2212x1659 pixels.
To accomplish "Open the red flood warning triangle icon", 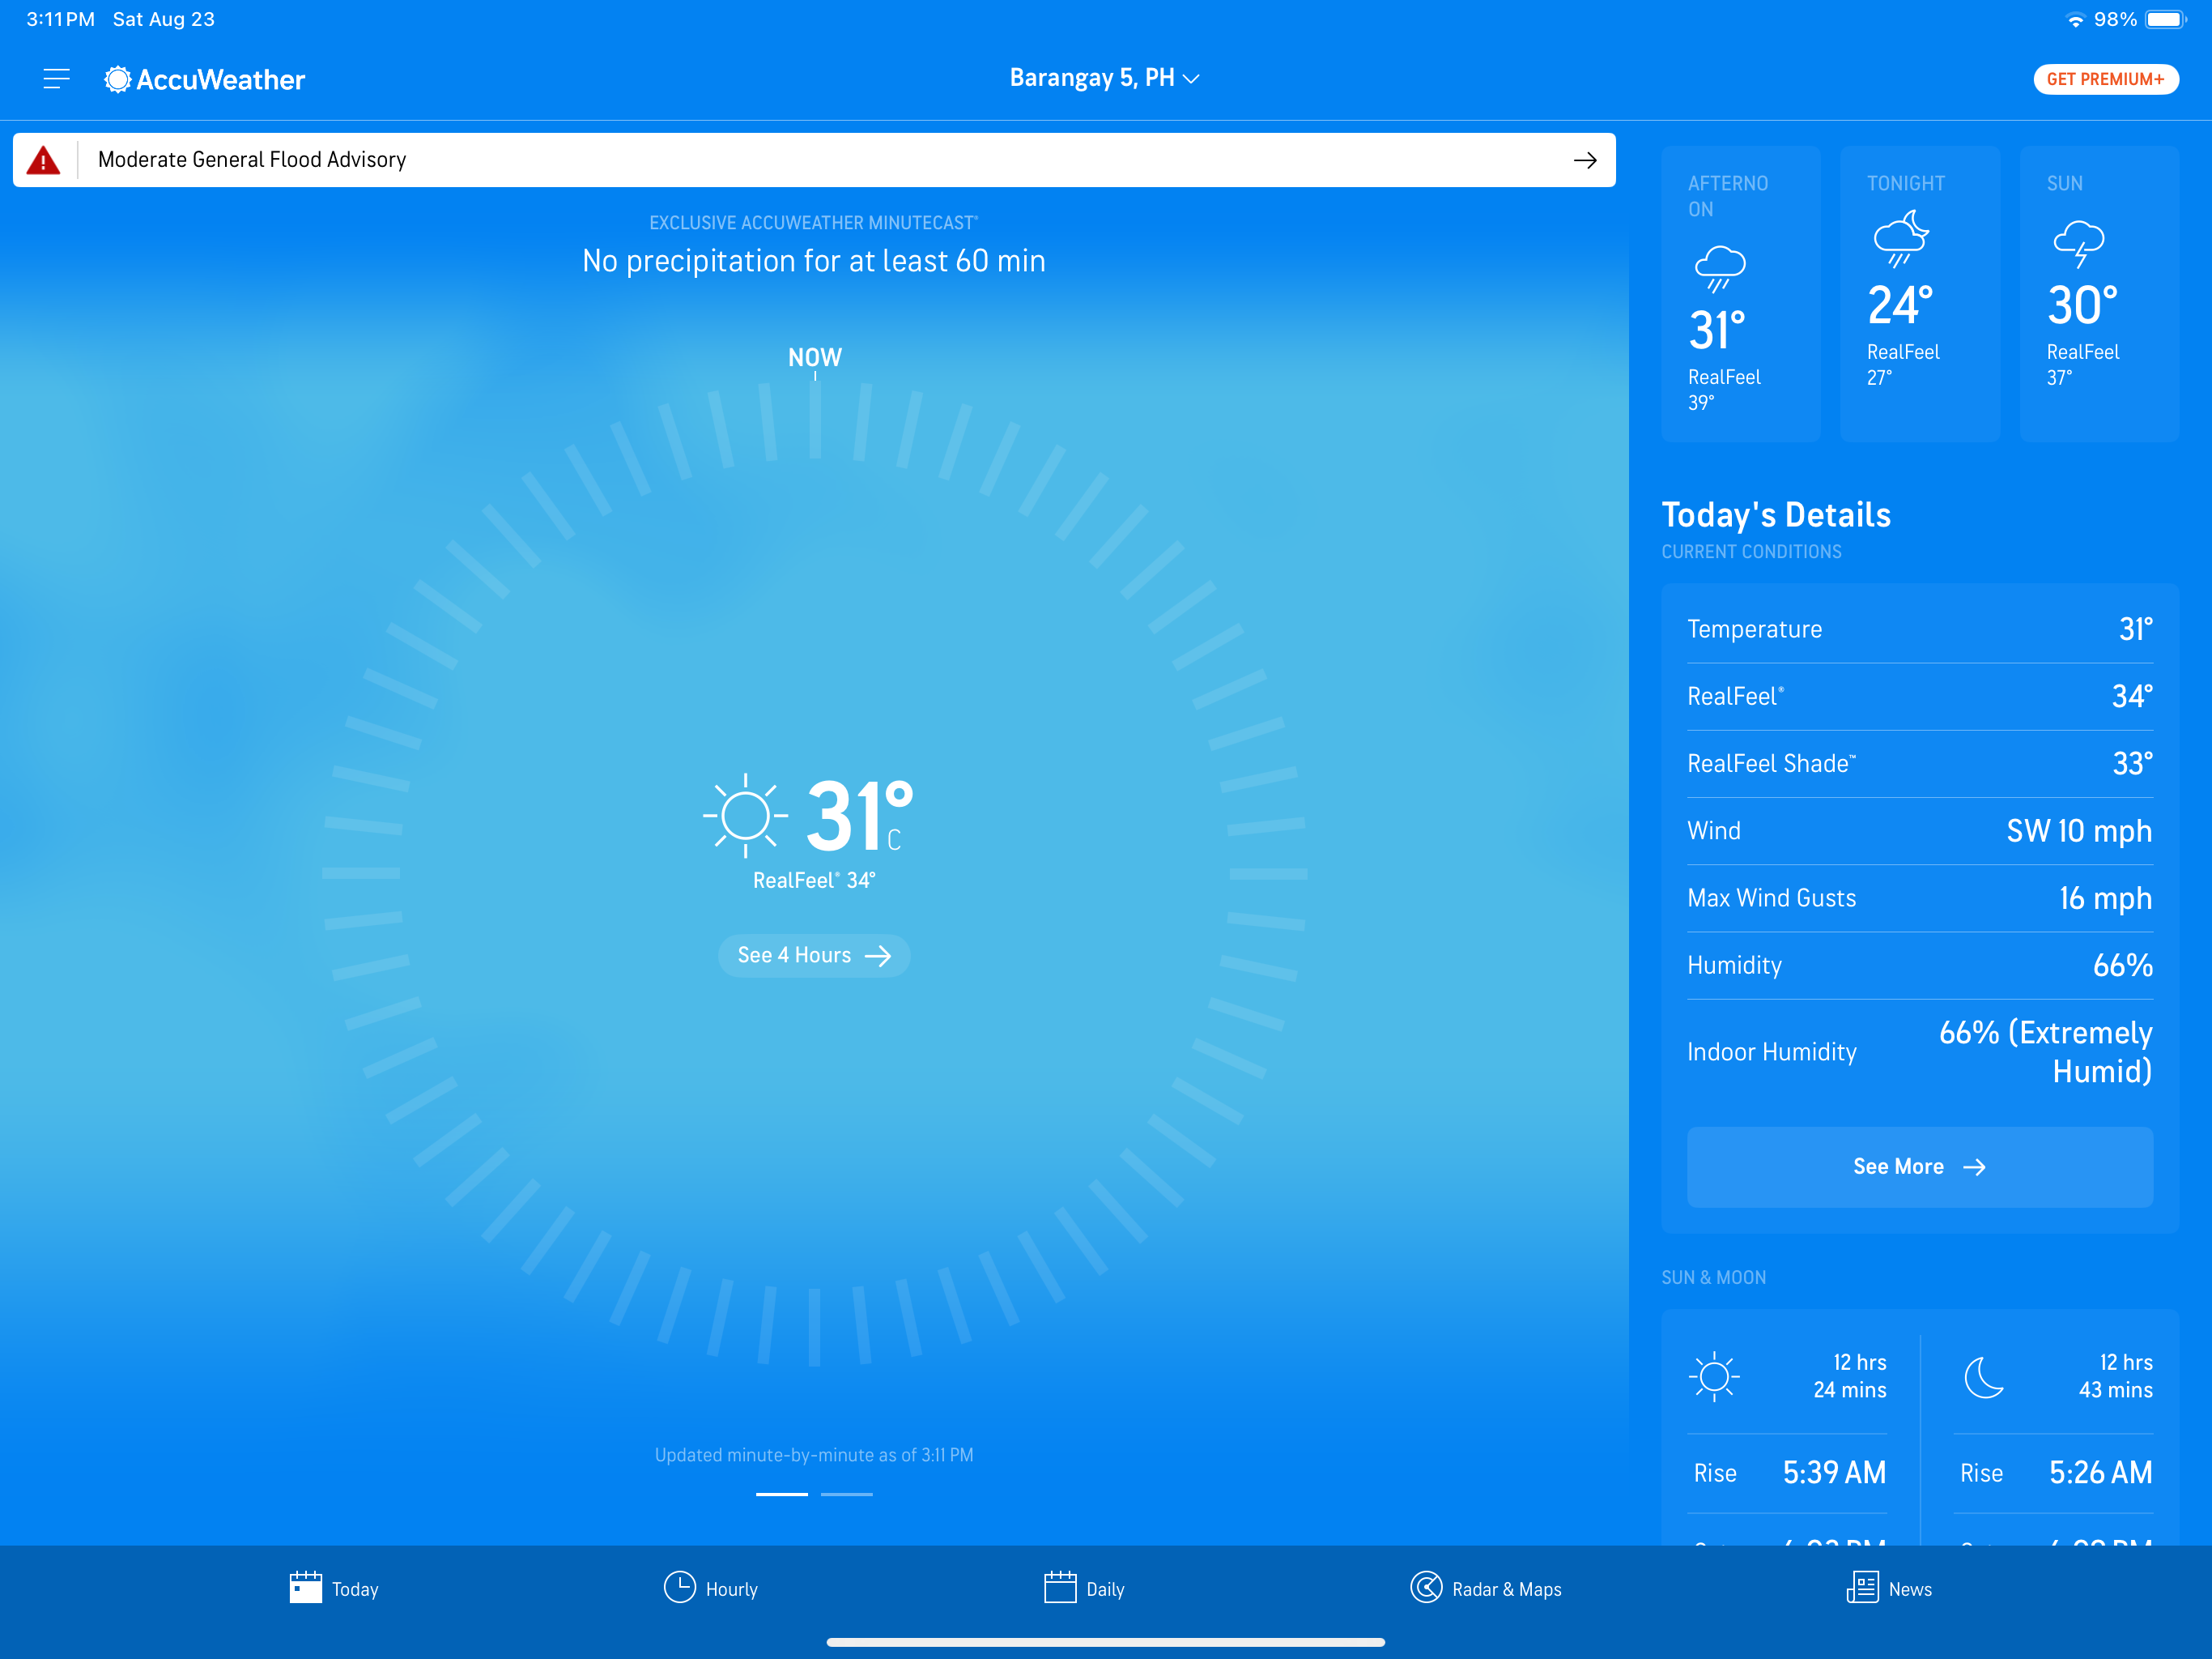I will click(x=43, y=160).
